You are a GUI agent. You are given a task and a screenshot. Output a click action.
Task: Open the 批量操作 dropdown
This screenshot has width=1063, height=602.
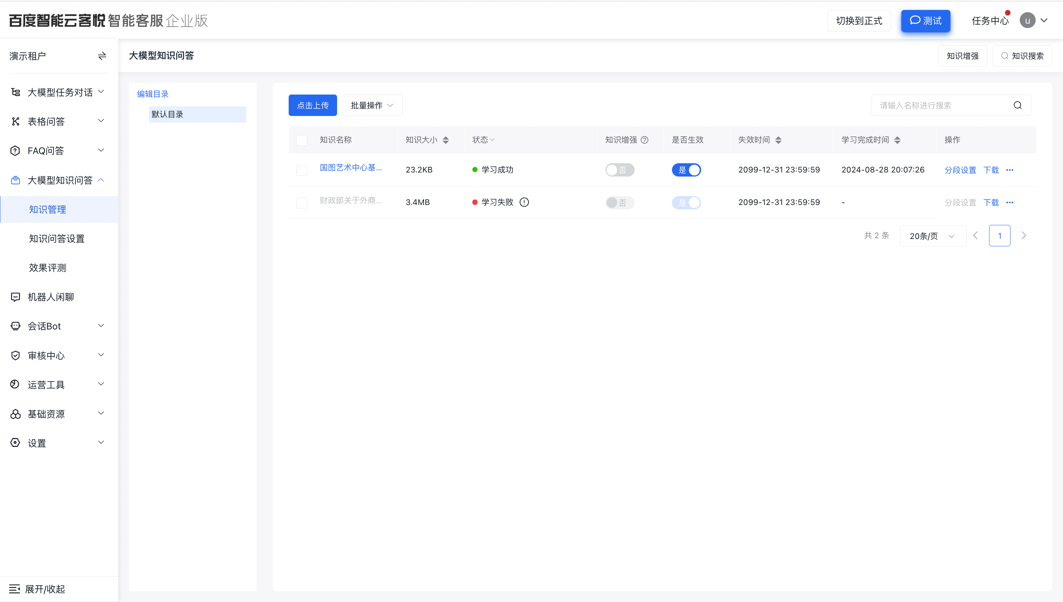(372, 105)
